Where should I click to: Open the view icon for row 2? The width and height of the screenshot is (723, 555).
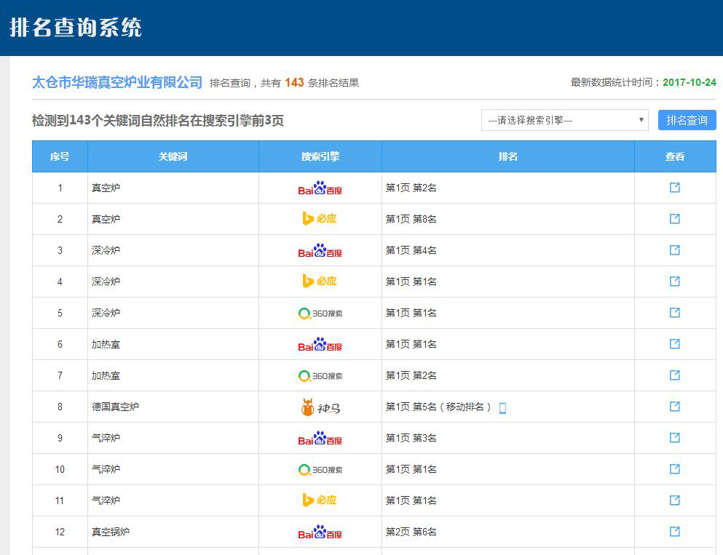(x=674, y=219)
